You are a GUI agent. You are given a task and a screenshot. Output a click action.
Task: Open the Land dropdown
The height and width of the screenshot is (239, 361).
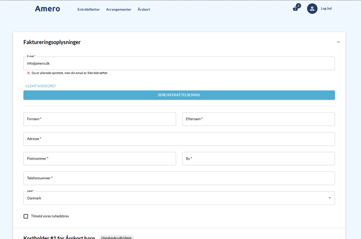pos(179,198)
